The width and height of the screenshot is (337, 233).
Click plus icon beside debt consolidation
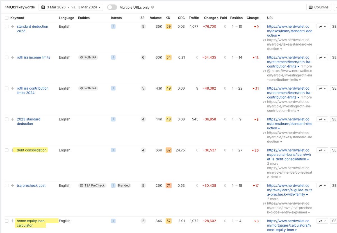tap(13, 150)
